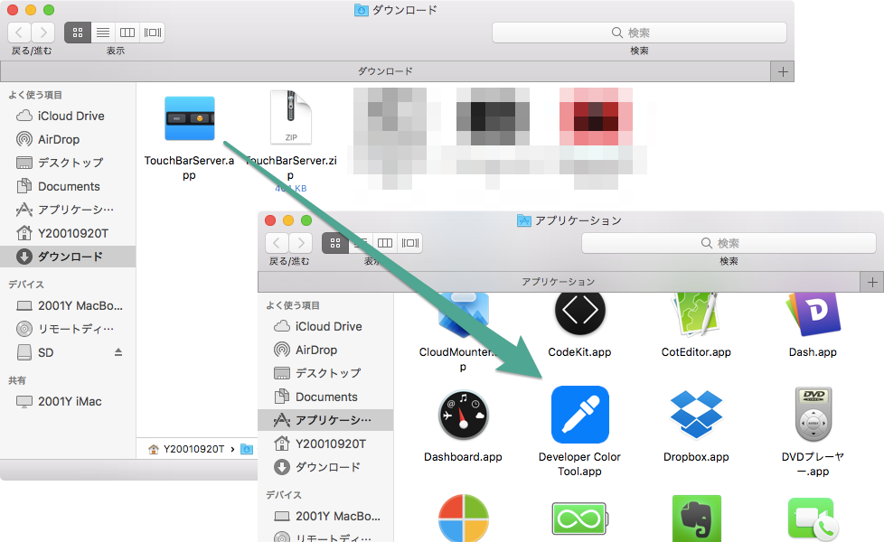Screen dimensions: 884x542
Task: Click search field in Applications window
Action: pos(729,243)
